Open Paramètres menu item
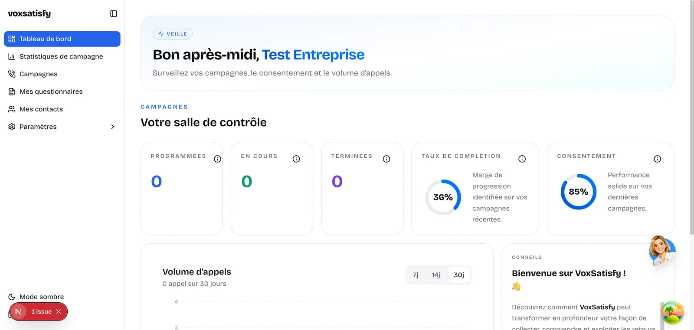The image size is (694, 330). tap(62, 127)
